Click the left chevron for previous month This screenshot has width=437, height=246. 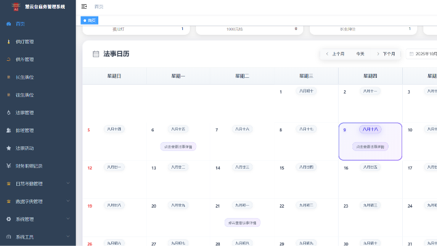[327, 54]
